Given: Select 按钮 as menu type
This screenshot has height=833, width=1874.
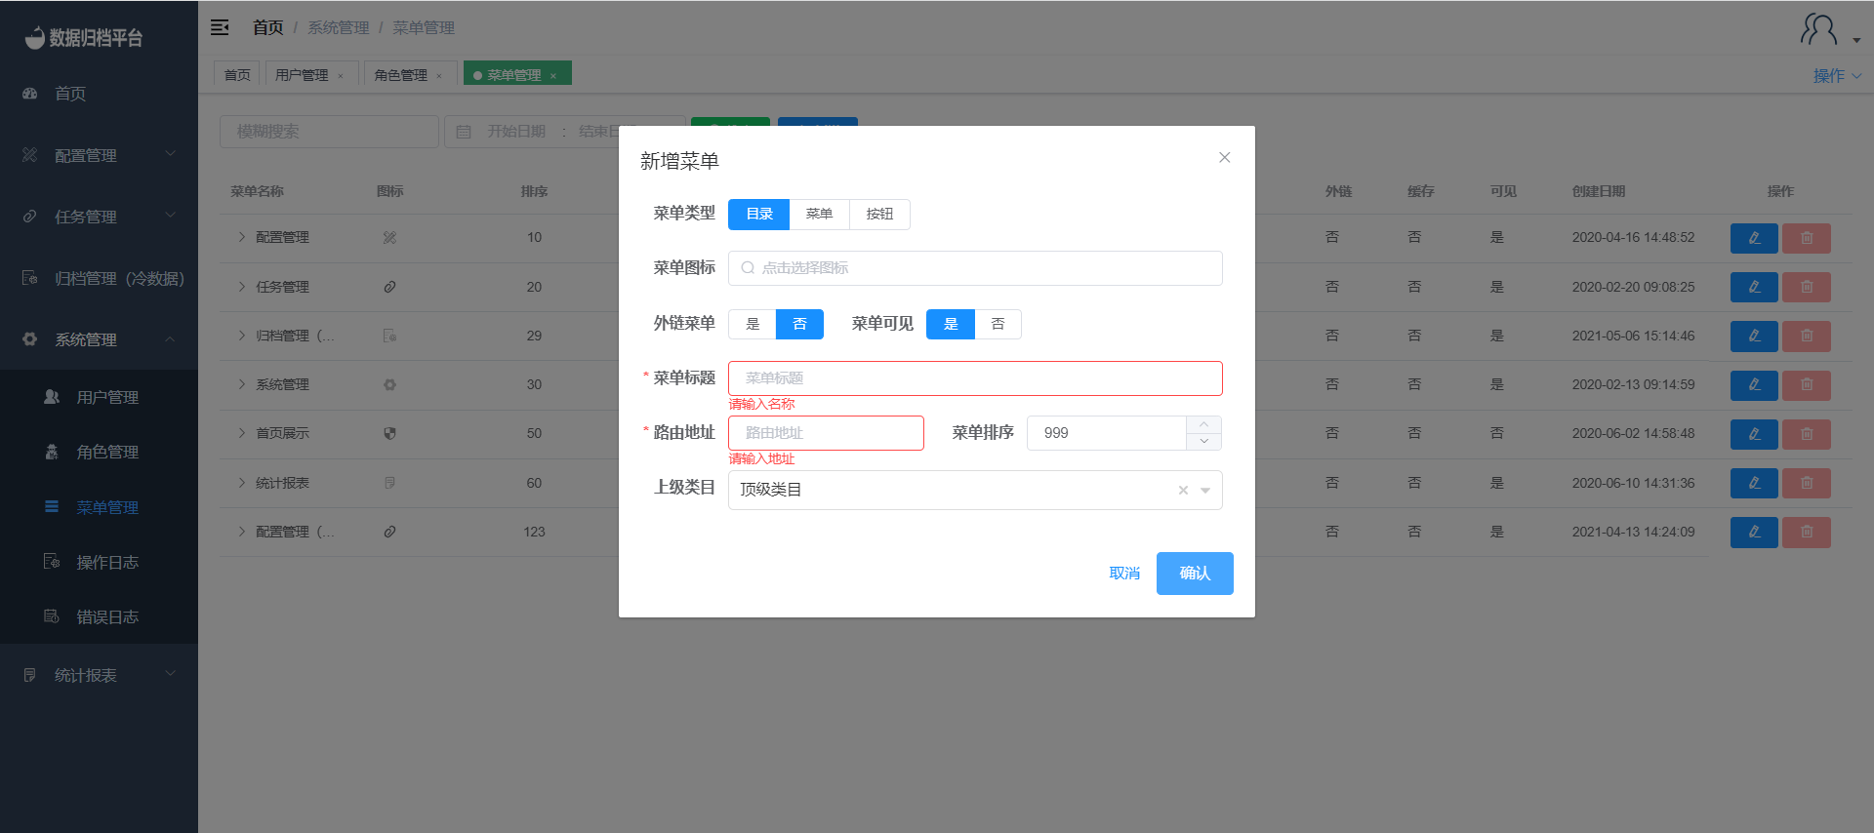Looking at the screenshot, I should [879, 215].
